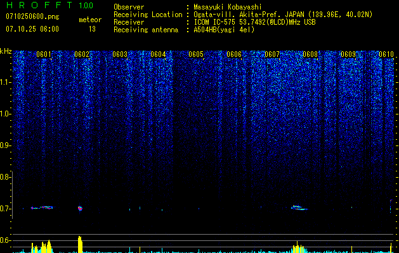Click the Receiving antenna label

click(x=146, y=30)
